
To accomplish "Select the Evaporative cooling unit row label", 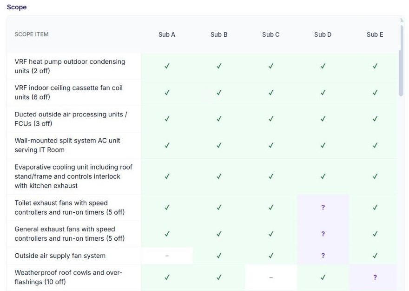I will coord(73,176).
